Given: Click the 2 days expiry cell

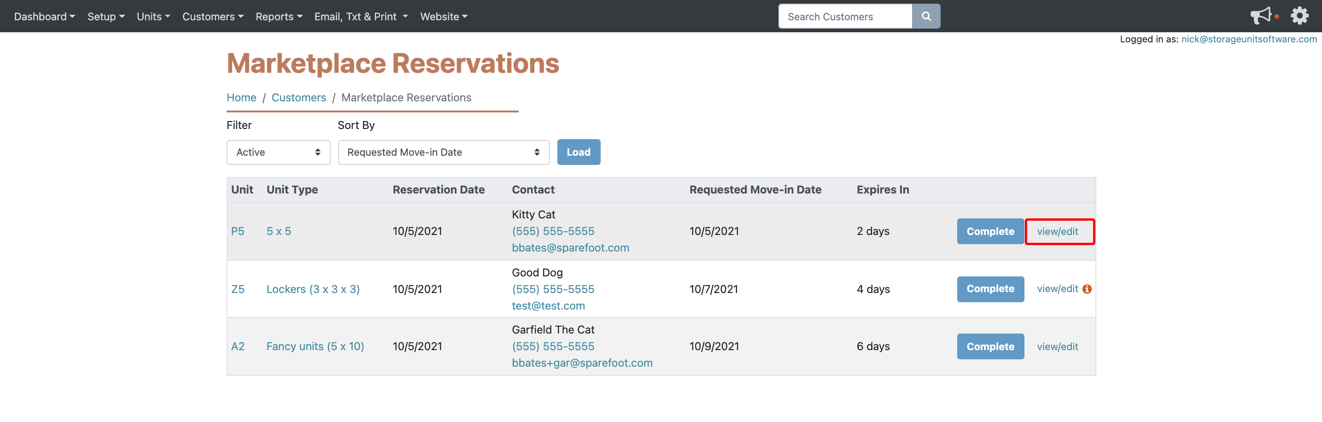Looking at the screenshot, I should click(872, 231).
